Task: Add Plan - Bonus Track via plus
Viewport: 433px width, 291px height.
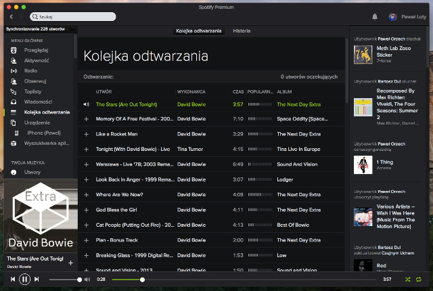Action: coord(87,240)
